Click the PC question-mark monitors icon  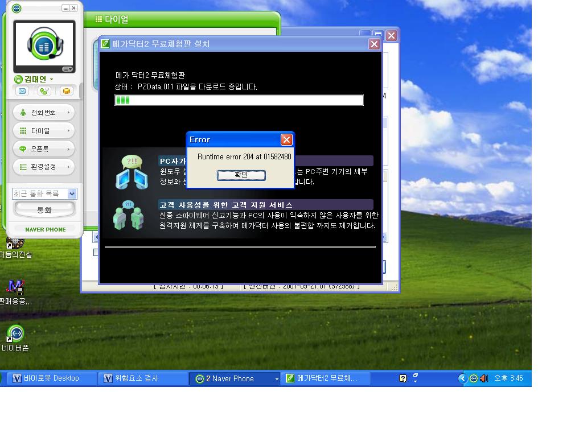click(132, 172)
